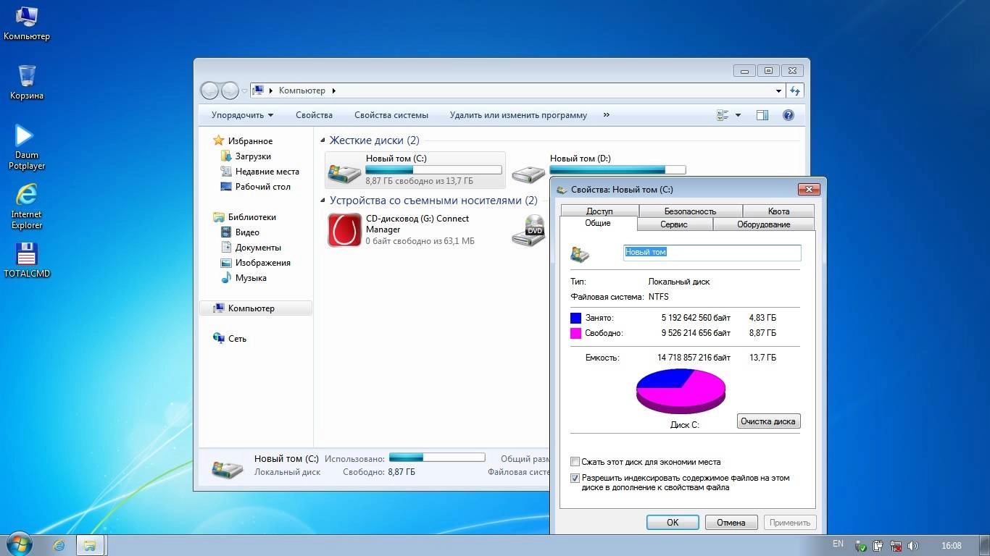The image size is (990, 556).
Task: Select the Daum Potplayer desktop shortcut
Action: 27,147
